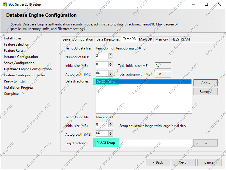Increase log file Autogrowth up arrow
The width and height of the screenshot is (226, 170).
click(110, 132)
